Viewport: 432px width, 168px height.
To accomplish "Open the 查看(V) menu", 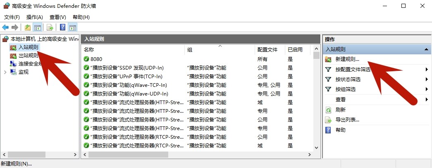I will (x=57, y=17).
